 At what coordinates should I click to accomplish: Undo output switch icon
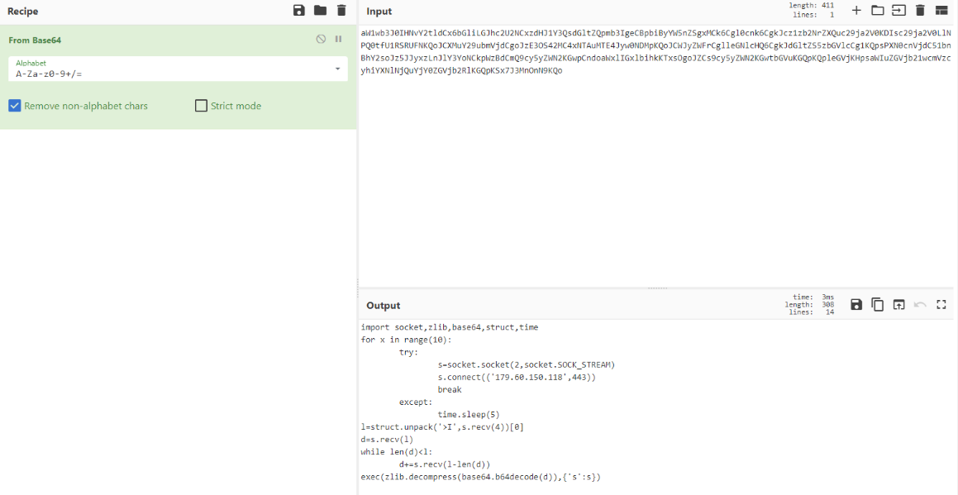(x=919, y=304)
